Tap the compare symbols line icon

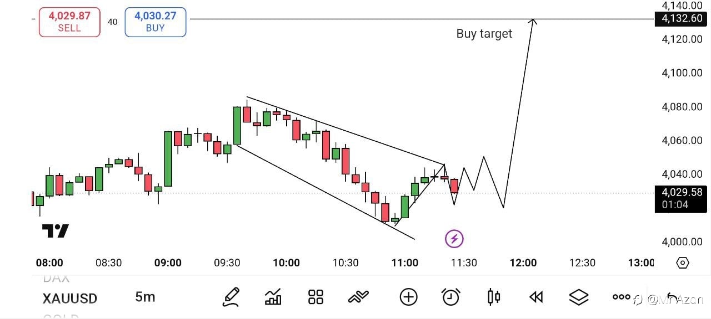coord(358,297)
